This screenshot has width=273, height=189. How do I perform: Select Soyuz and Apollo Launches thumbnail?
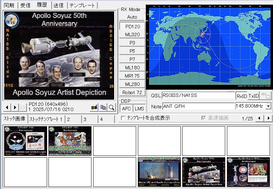pyautogui.click(x=159, y=172)
